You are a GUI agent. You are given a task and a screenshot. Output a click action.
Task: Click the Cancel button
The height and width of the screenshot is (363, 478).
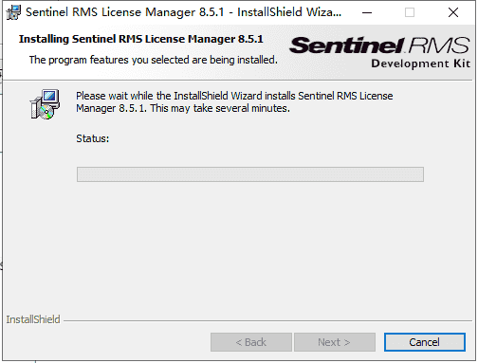click(425, 342)
